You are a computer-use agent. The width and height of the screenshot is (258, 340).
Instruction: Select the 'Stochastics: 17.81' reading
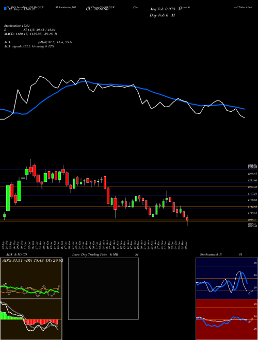point(17,26)
